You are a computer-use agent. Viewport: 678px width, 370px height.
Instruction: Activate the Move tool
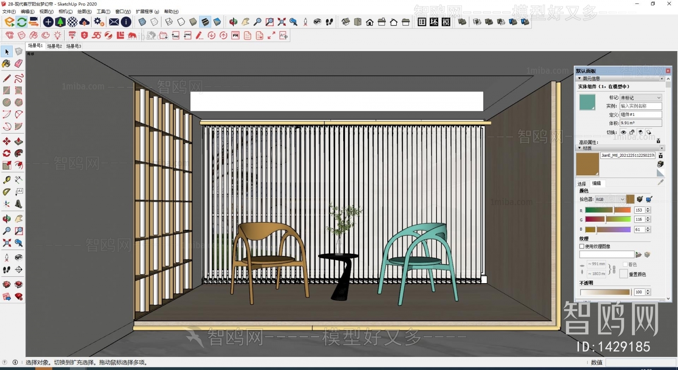pos(7,142)
